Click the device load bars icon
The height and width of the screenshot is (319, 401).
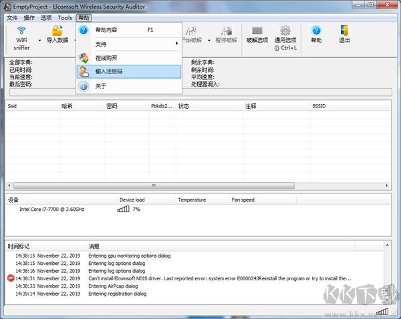[x=123, y=209]
